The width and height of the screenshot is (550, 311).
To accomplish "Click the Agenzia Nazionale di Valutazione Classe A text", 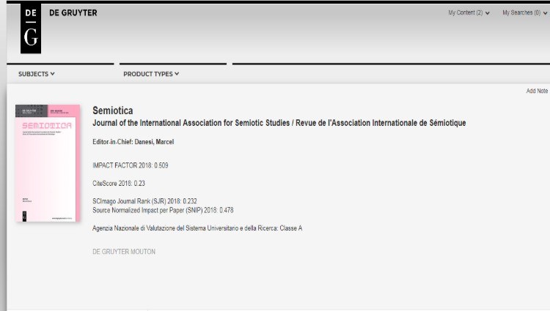I will pyautogui.click(x=197, y=228).
